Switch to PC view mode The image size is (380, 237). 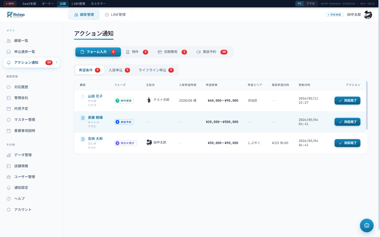[x=300, y=4]
